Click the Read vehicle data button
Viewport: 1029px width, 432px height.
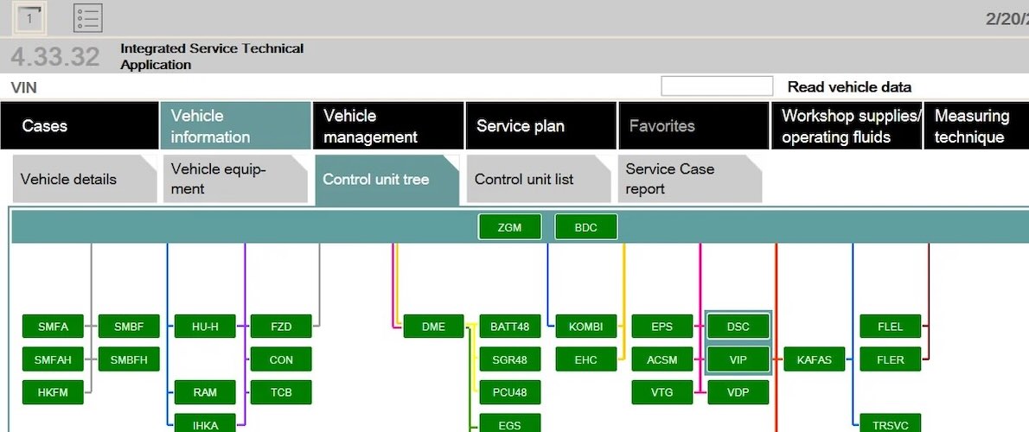[x=849, y=86]
